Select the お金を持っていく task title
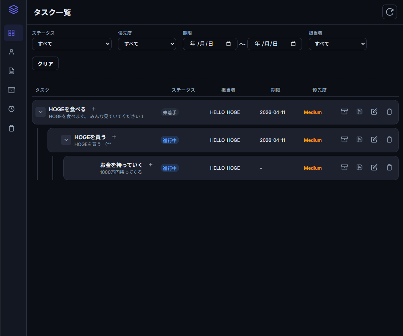The image size is (403, 336). tap(121, 165)
